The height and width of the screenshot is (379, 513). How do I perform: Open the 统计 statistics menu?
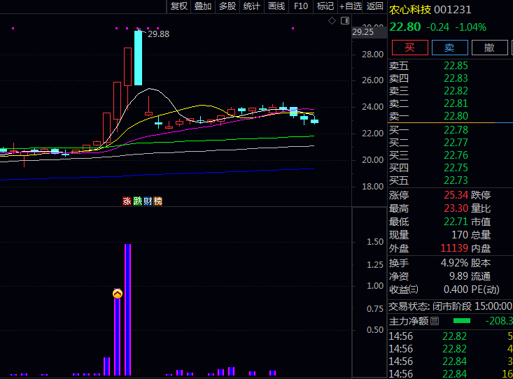click(252, 6)
